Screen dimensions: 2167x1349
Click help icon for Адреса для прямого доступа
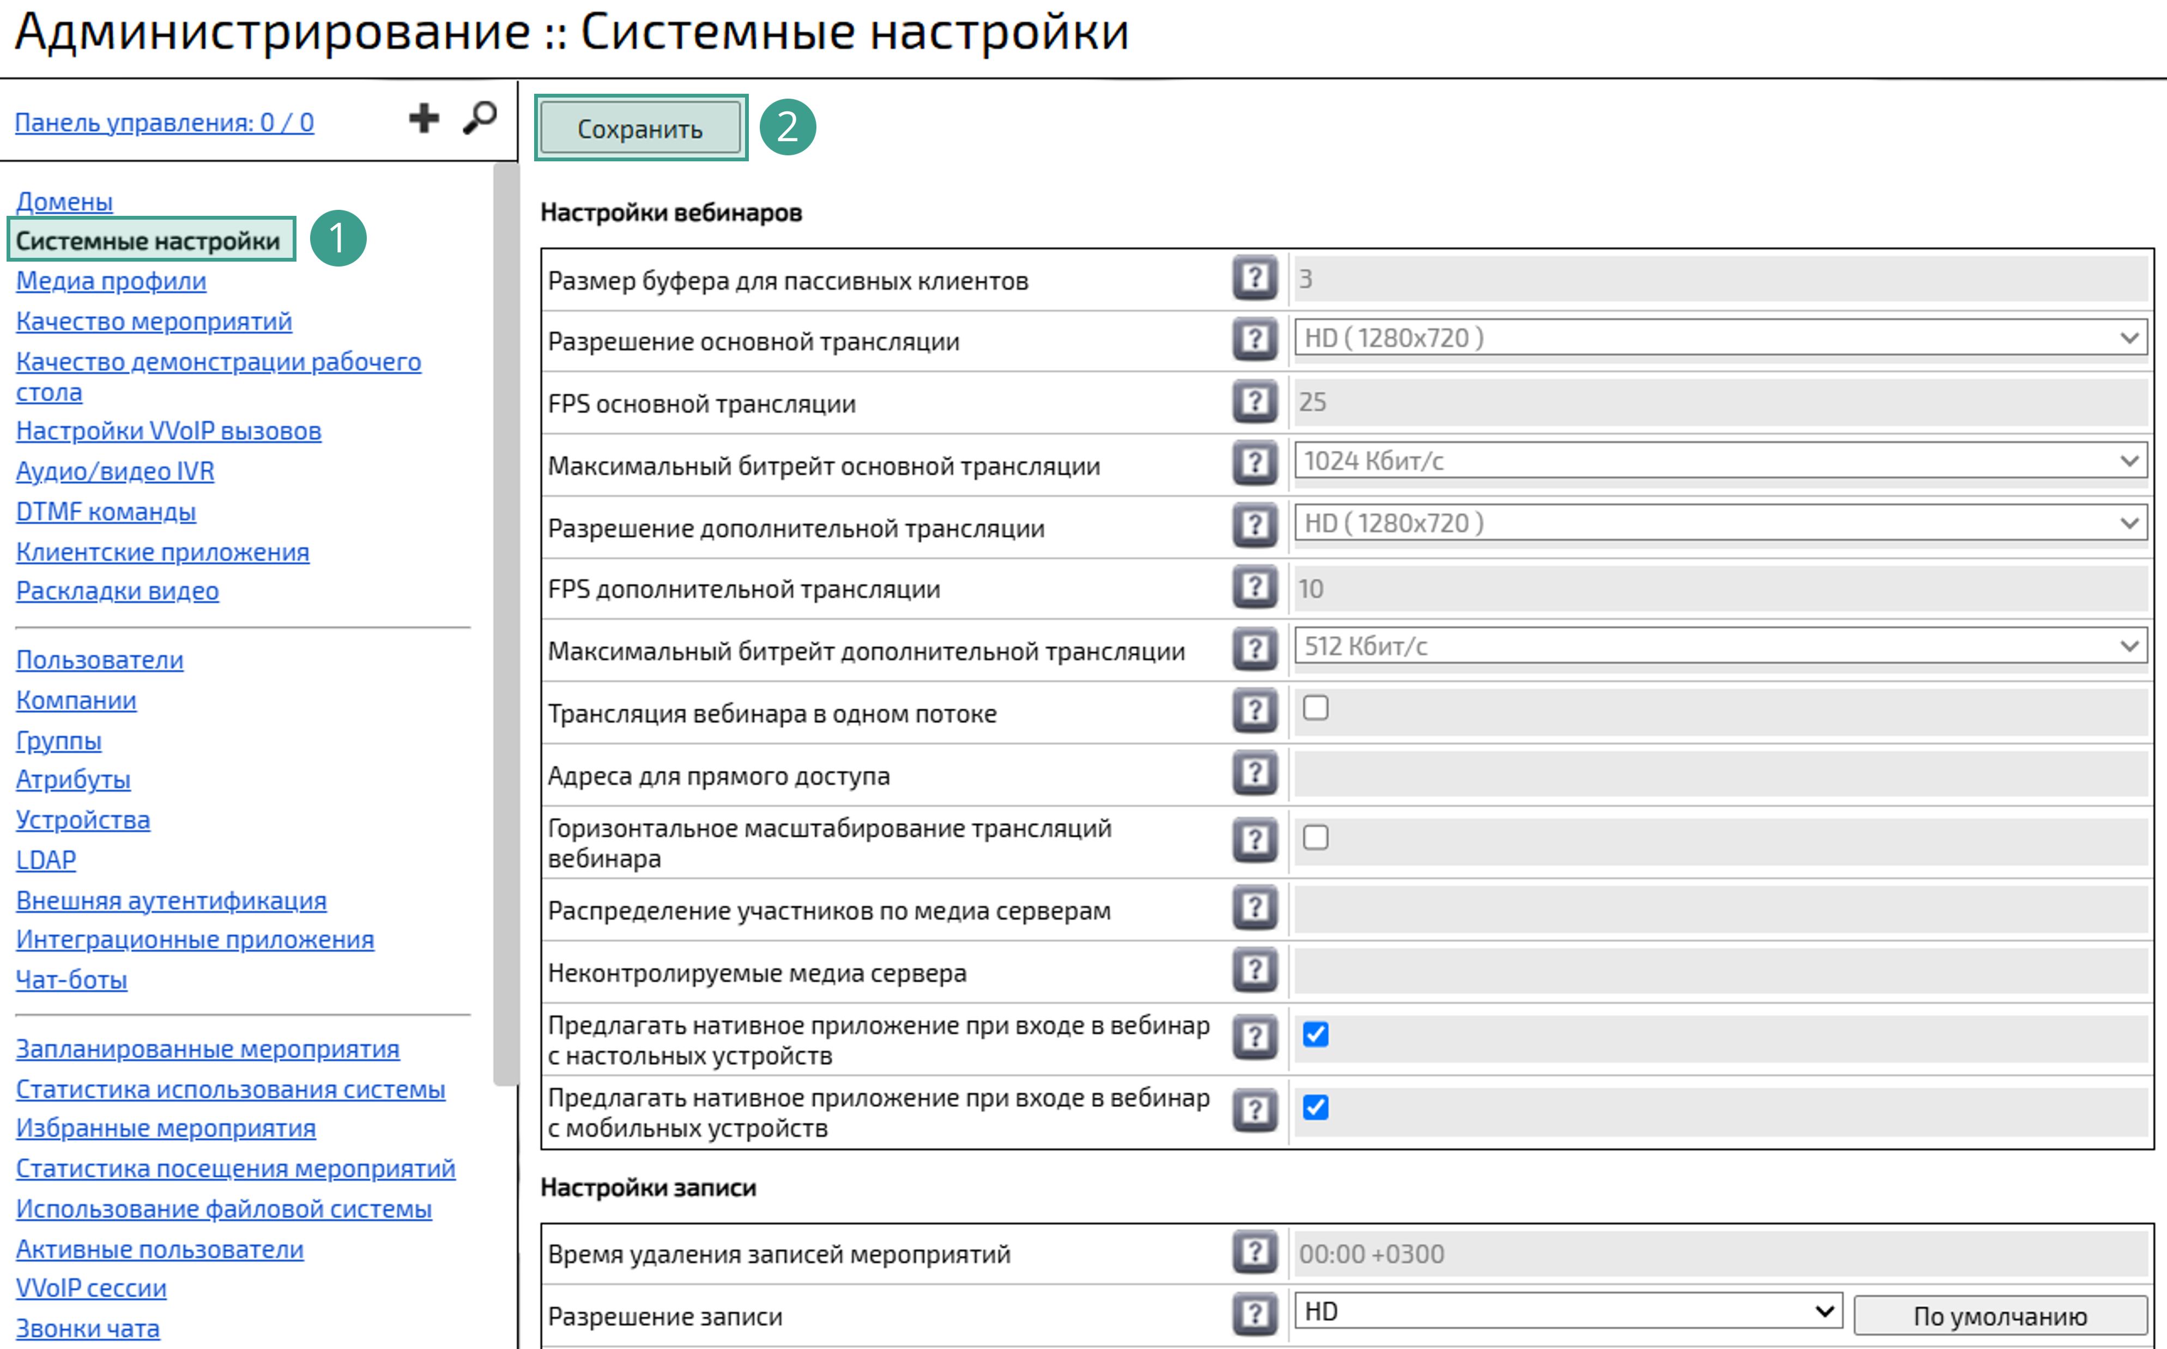1255,773
